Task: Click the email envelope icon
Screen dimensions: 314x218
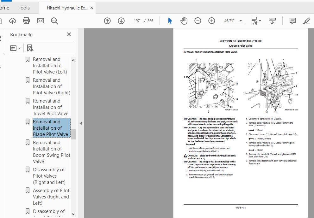Action: pos(41,21)
